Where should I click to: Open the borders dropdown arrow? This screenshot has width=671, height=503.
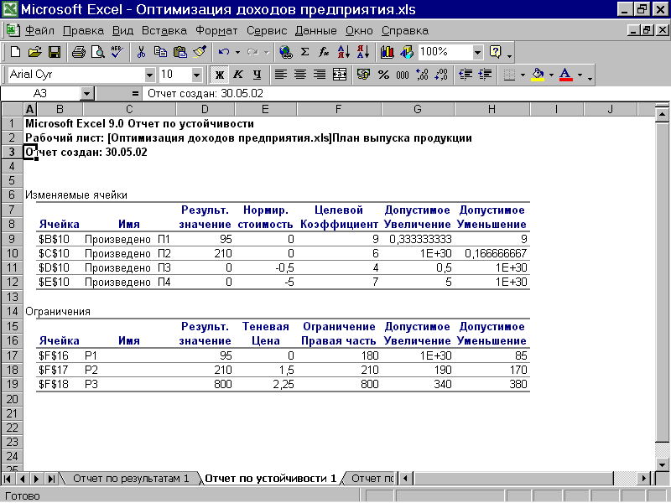[523, 75]
